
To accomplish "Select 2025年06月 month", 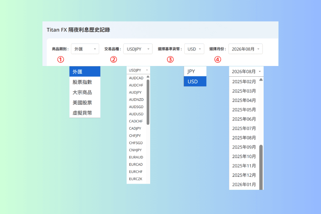I will pos(244,119).
